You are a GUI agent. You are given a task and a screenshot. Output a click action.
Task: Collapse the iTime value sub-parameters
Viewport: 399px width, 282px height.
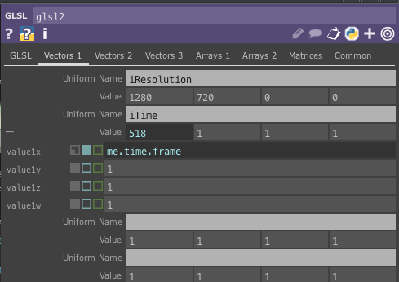coord(10,132)
